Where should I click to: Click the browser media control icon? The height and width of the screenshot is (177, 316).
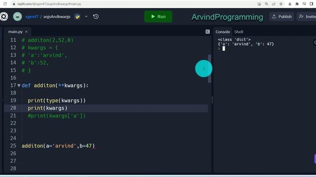[x=304, y=4]
